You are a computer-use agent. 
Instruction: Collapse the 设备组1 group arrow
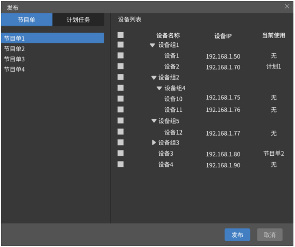click(152, 45)
